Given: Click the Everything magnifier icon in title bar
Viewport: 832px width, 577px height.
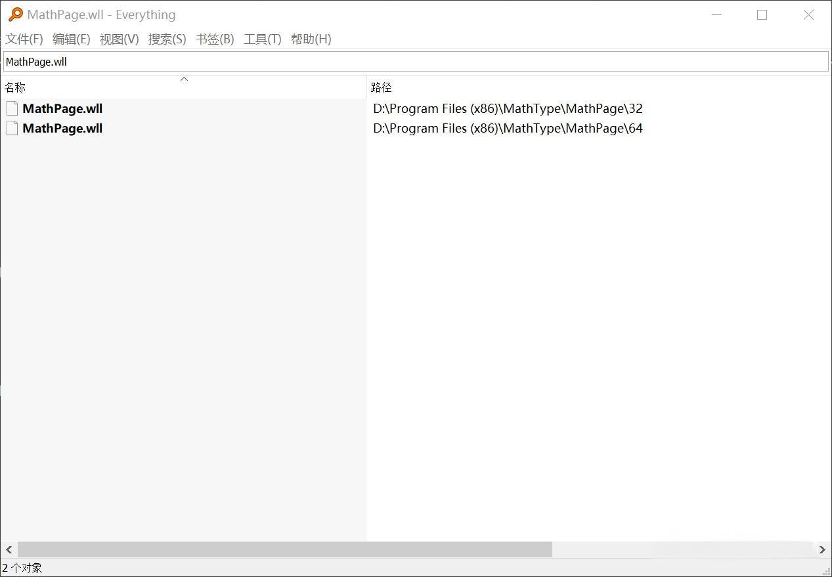Looking at the screenshot, I should [15, 14].
